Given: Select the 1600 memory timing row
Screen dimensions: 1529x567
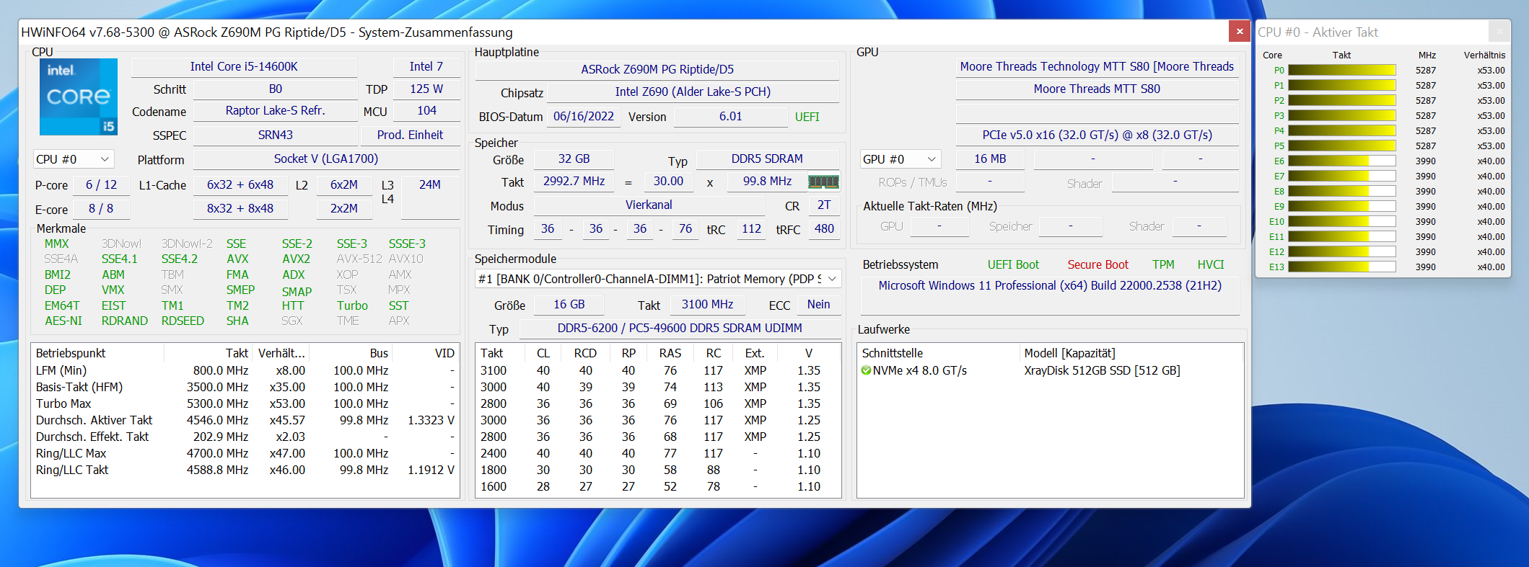Looking at the screenshot, I should point(658,486).
